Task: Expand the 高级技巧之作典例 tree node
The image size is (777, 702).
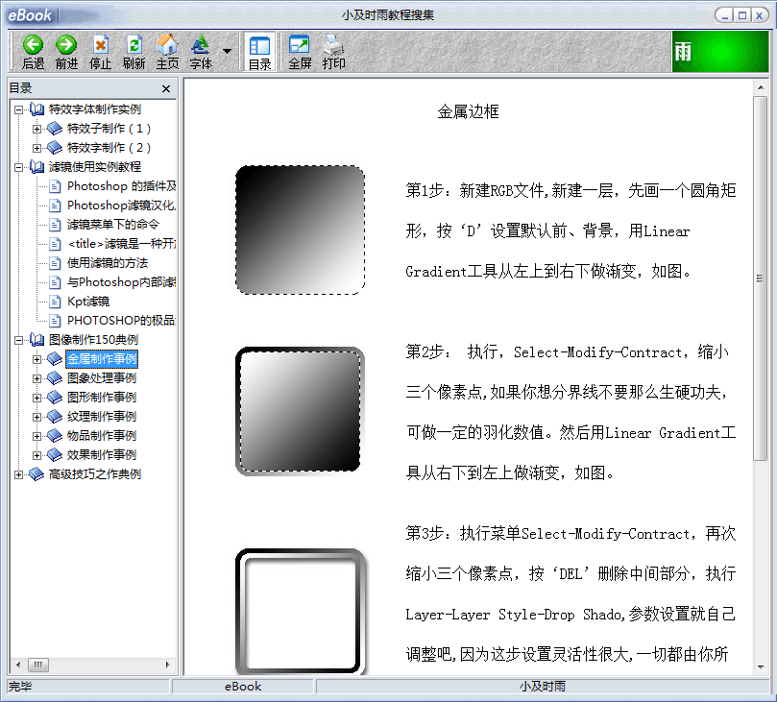Action: [x=17, y=472]
